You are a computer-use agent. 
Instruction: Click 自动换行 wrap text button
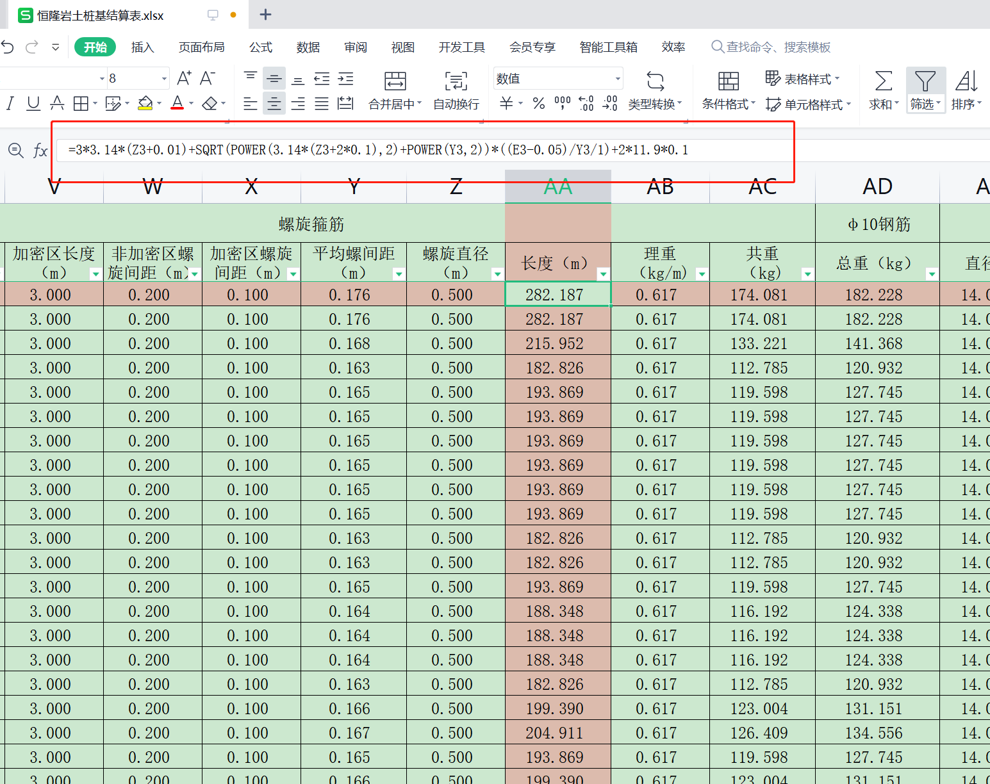[x=456, y=91]
